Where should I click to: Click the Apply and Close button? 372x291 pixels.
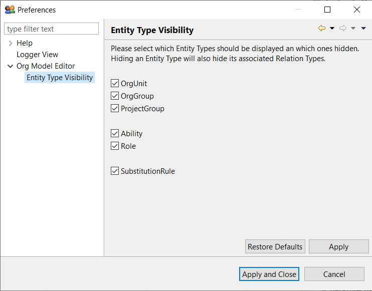(x=270, y=274)
